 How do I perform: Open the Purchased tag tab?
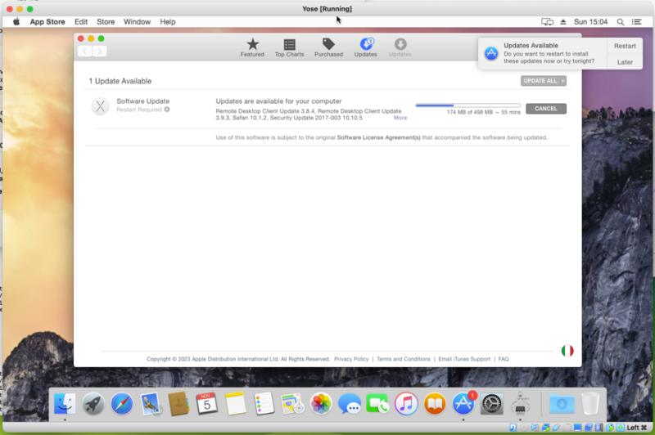[328, 47]
